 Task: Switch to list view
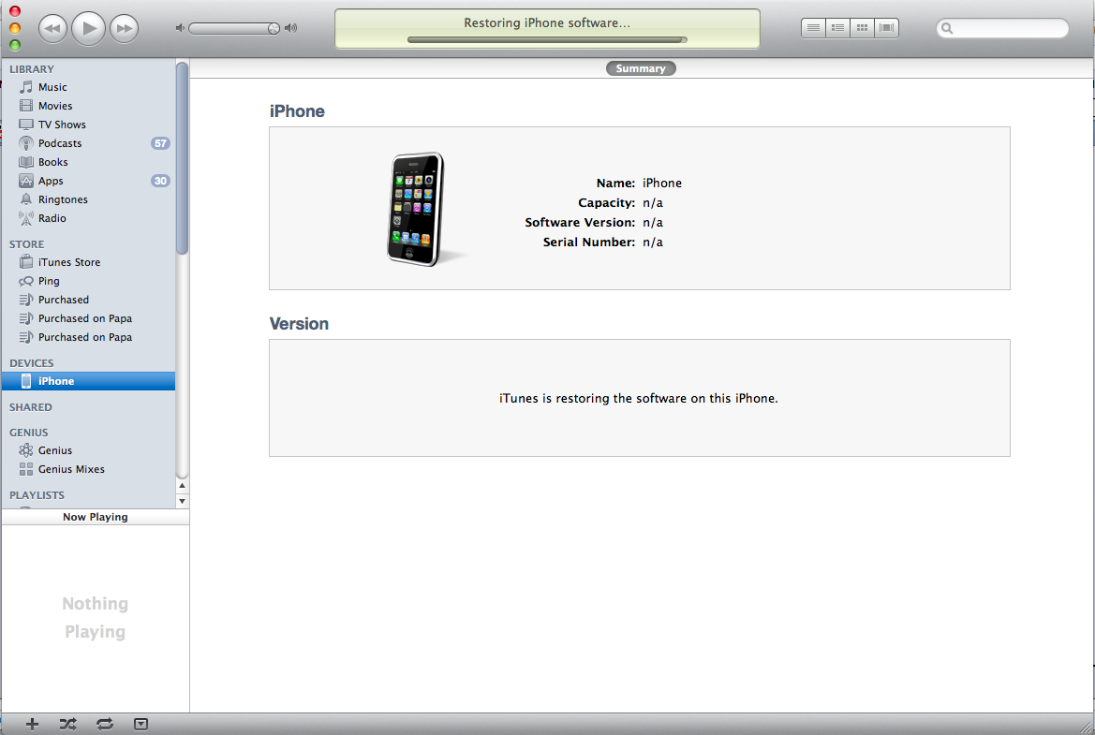click(813, 28)
